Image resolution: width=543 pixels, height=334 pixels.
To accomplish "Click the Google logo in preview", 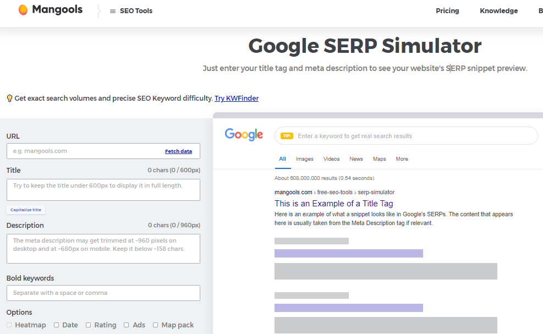I will tap(244, 135).
